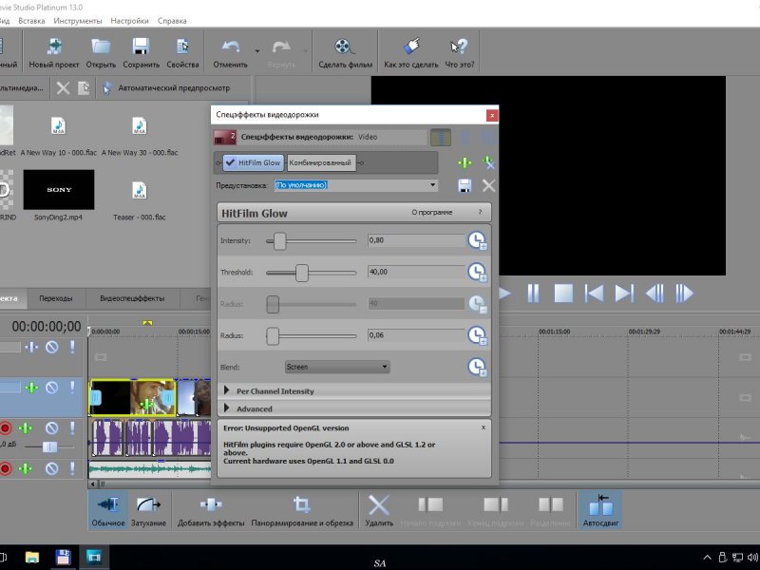Image resolution: width=760 pixels, height=570 pixels.
Task: Arm recording on the bottom audio track
Action: (6, 468)
